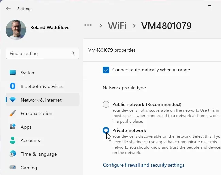Click the Bluetooth icon in sidebar

click(x=13, y=86)
